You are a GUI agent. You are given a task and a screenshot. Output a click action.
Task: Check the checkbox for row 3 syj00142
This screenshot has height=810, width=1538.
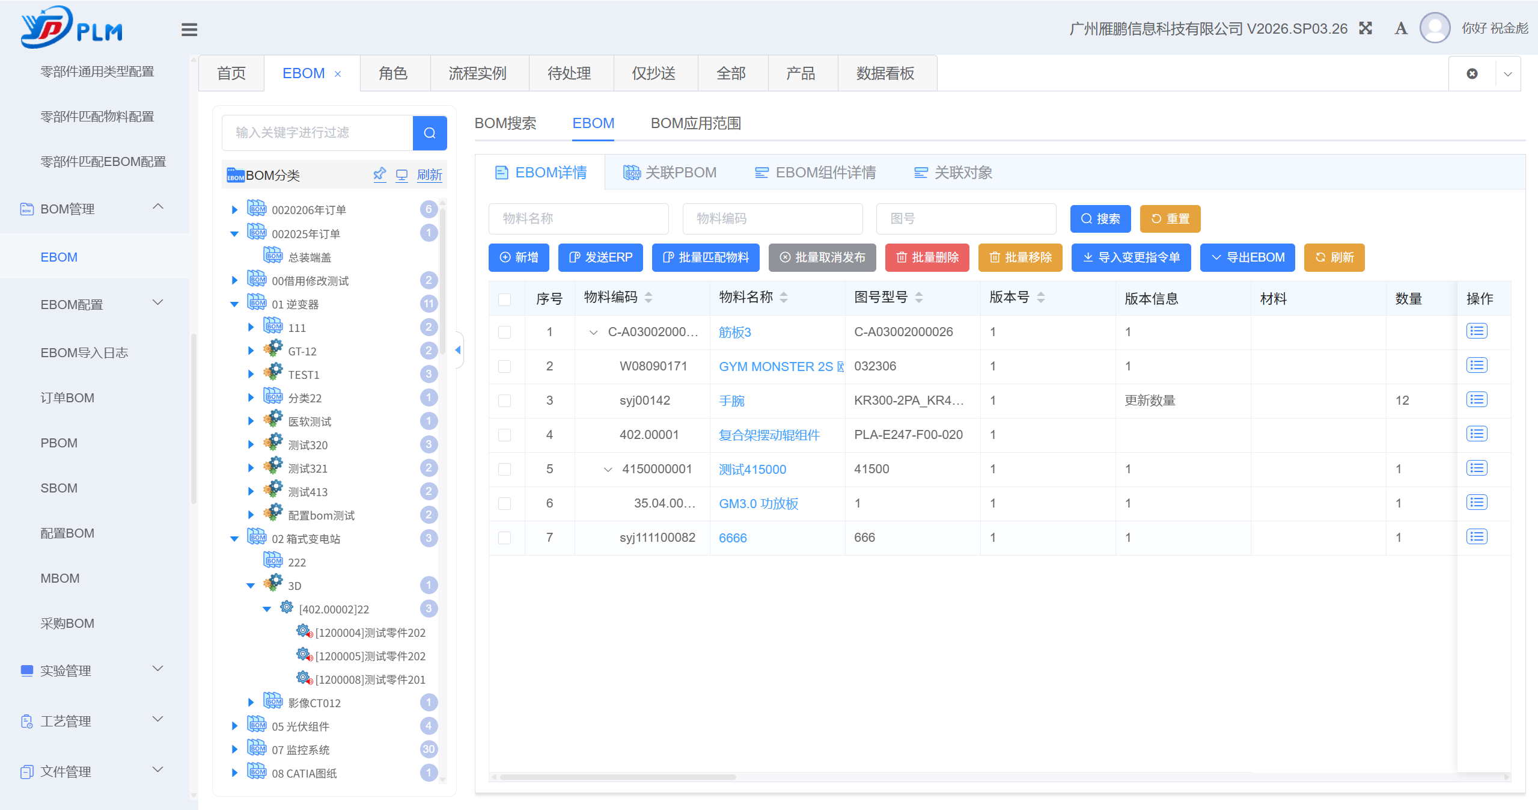505,401
